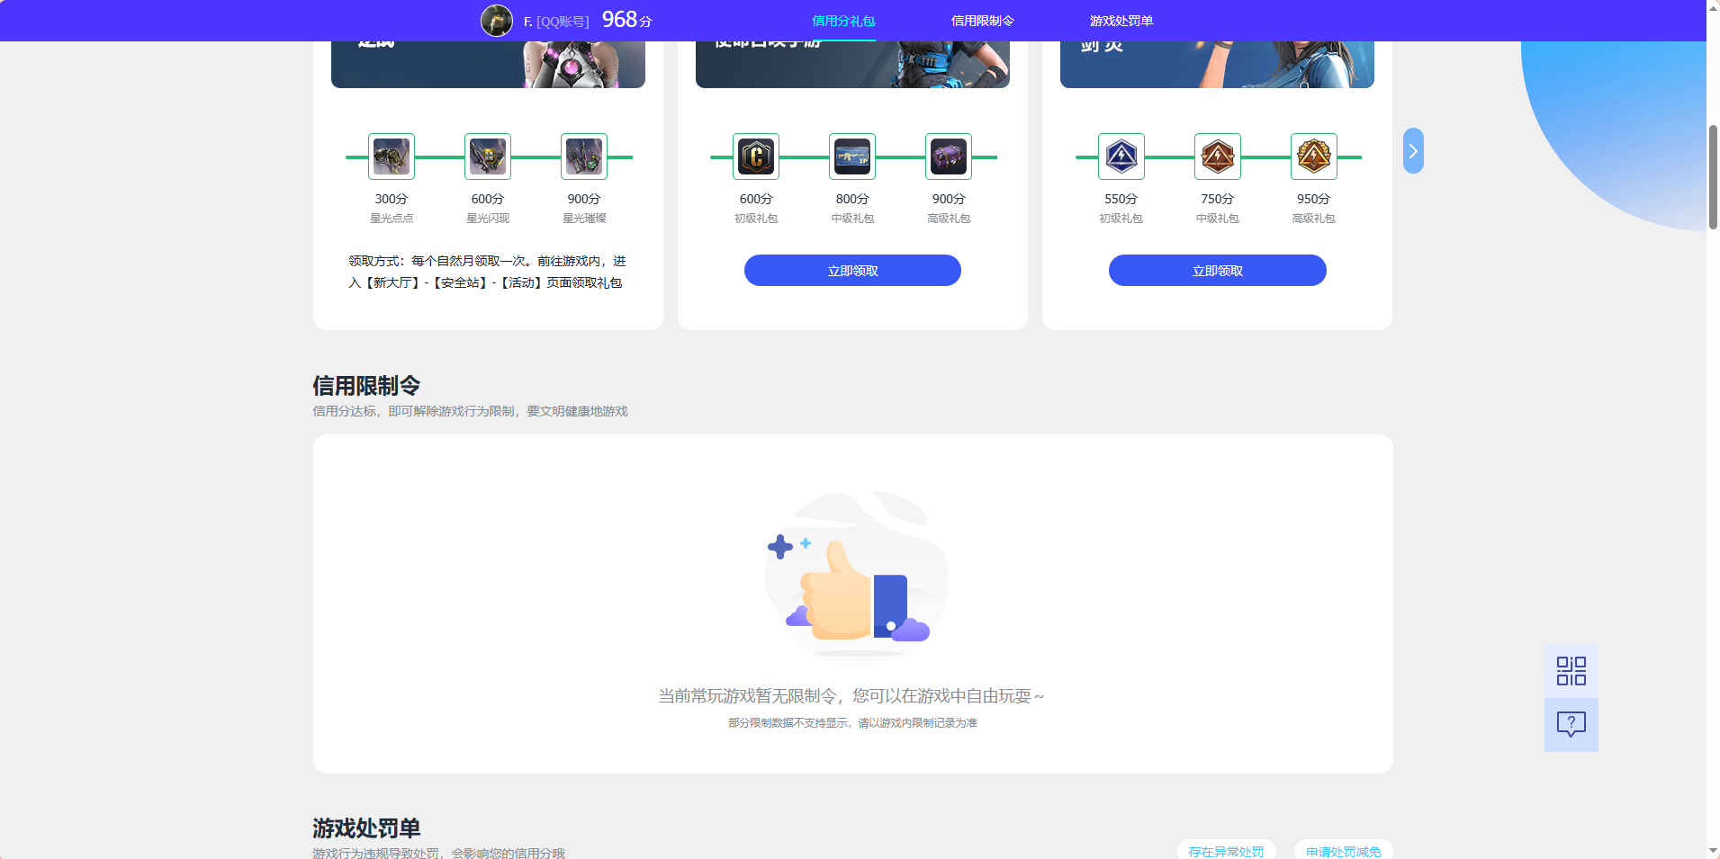Viewport: 1720px width, 859px height.
Task: Open the QR code icon on the right
Action: pyautogui.click(x=1571, y=670)
